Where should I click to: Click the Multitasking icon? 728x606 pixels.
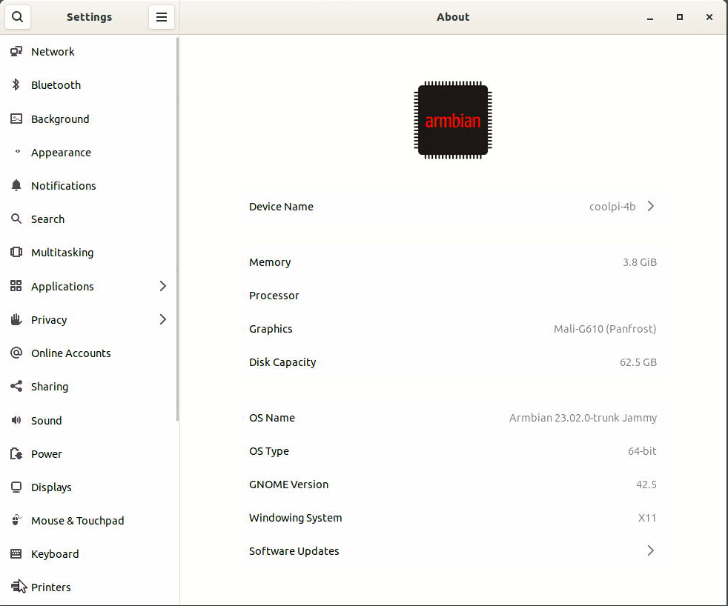tap(16, 252)
